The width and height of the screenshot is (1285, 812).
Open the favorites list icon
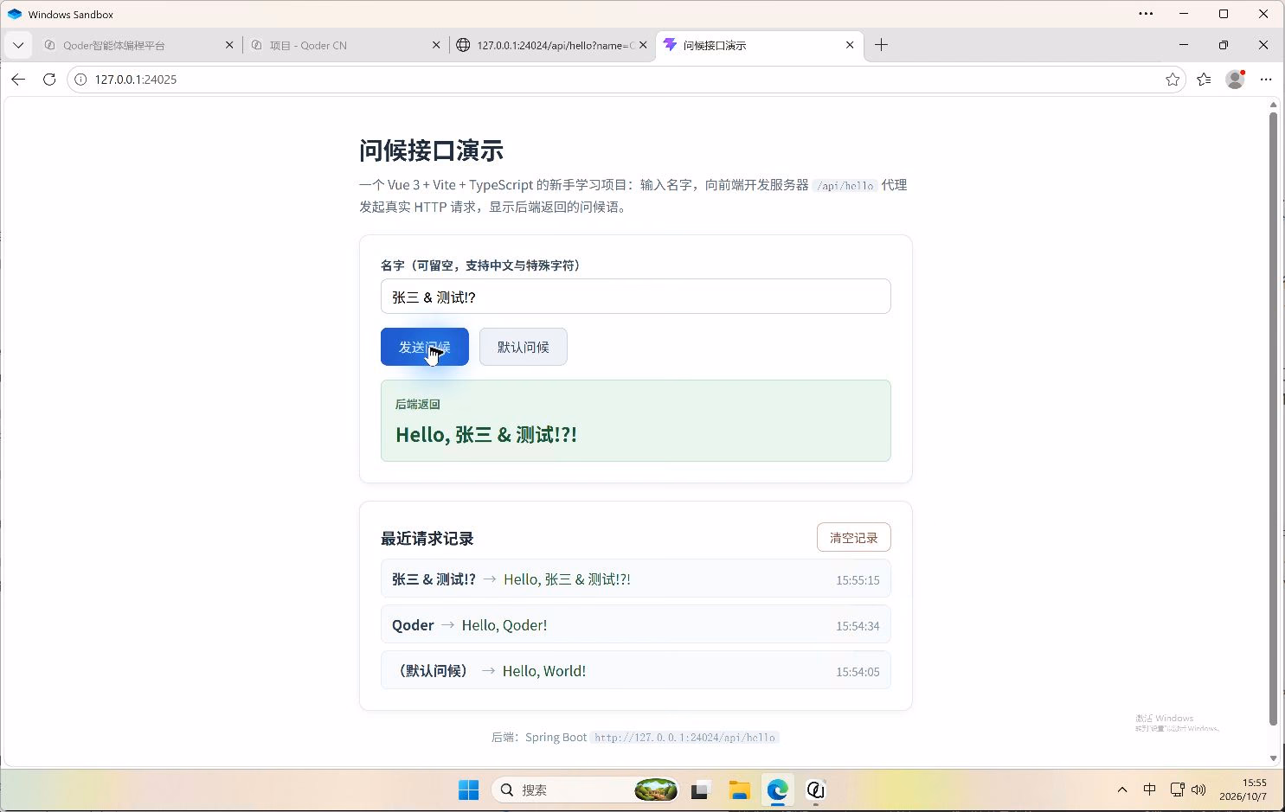(x=1204, y=80)
